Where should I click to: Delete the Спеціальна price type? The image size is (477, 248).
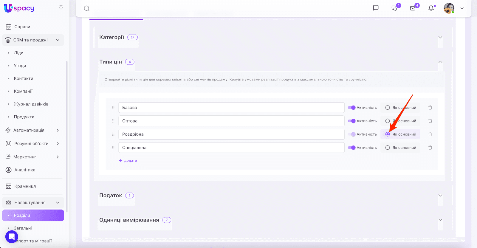430,148
